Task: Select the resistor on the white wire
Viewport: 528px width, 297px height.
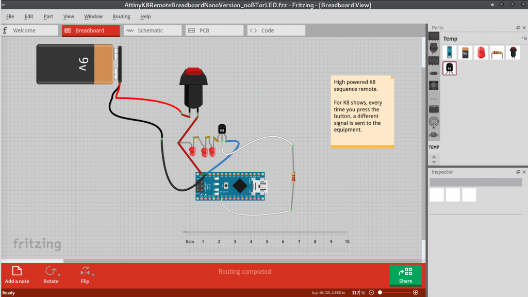Action: coord(293,177)
